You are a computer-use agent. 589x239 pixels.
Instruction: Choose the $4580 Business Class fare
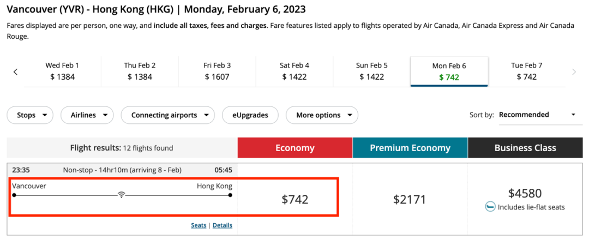click(x=525, y=194)
